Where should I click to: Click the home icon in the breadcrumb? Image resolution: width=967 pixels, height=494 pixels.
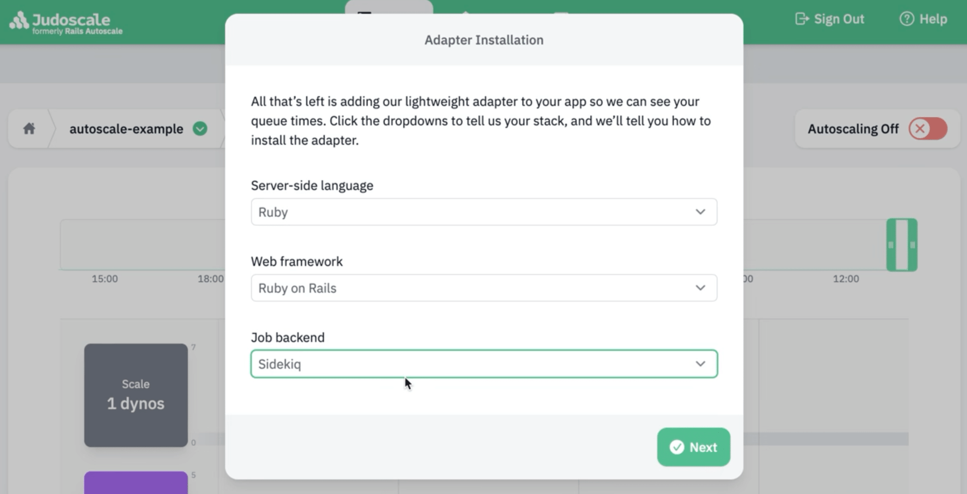tap(29, 129)
